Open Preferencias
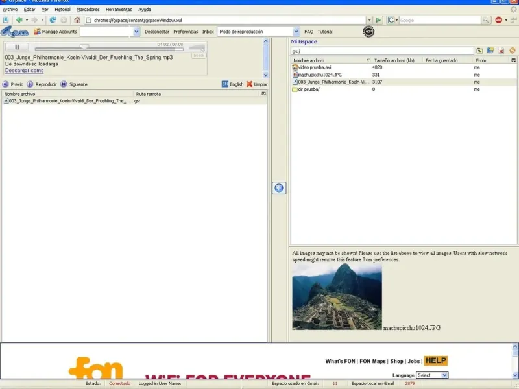 [186, 32]
